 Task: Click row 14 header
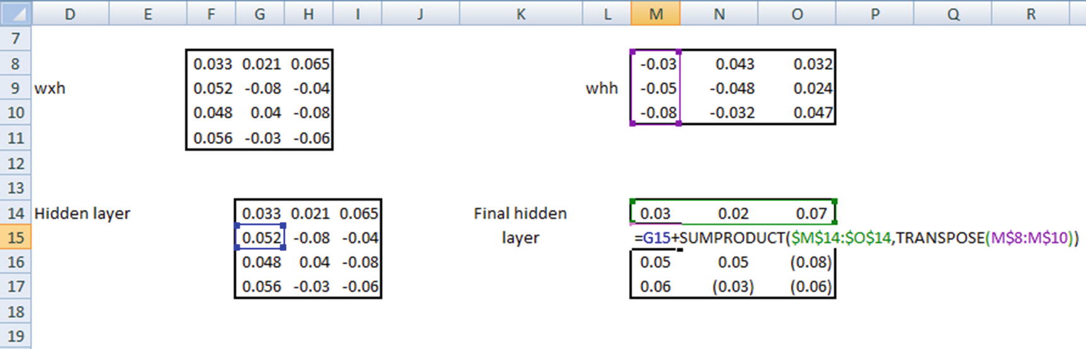[x=15, y=213]
